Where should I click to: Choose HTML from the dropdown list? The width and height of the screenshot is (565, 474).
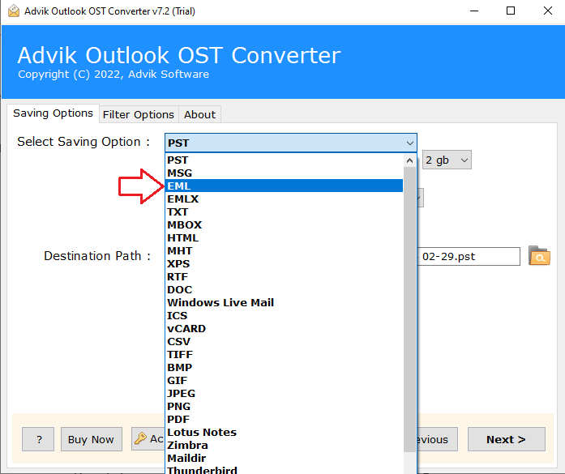[x=284, y=237]
